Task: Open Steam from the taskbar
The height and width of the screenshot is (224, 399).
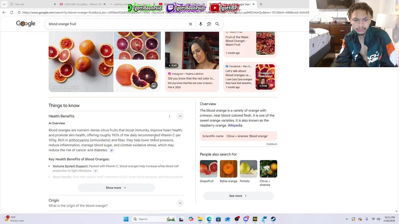Action: [x=273, y=219]
